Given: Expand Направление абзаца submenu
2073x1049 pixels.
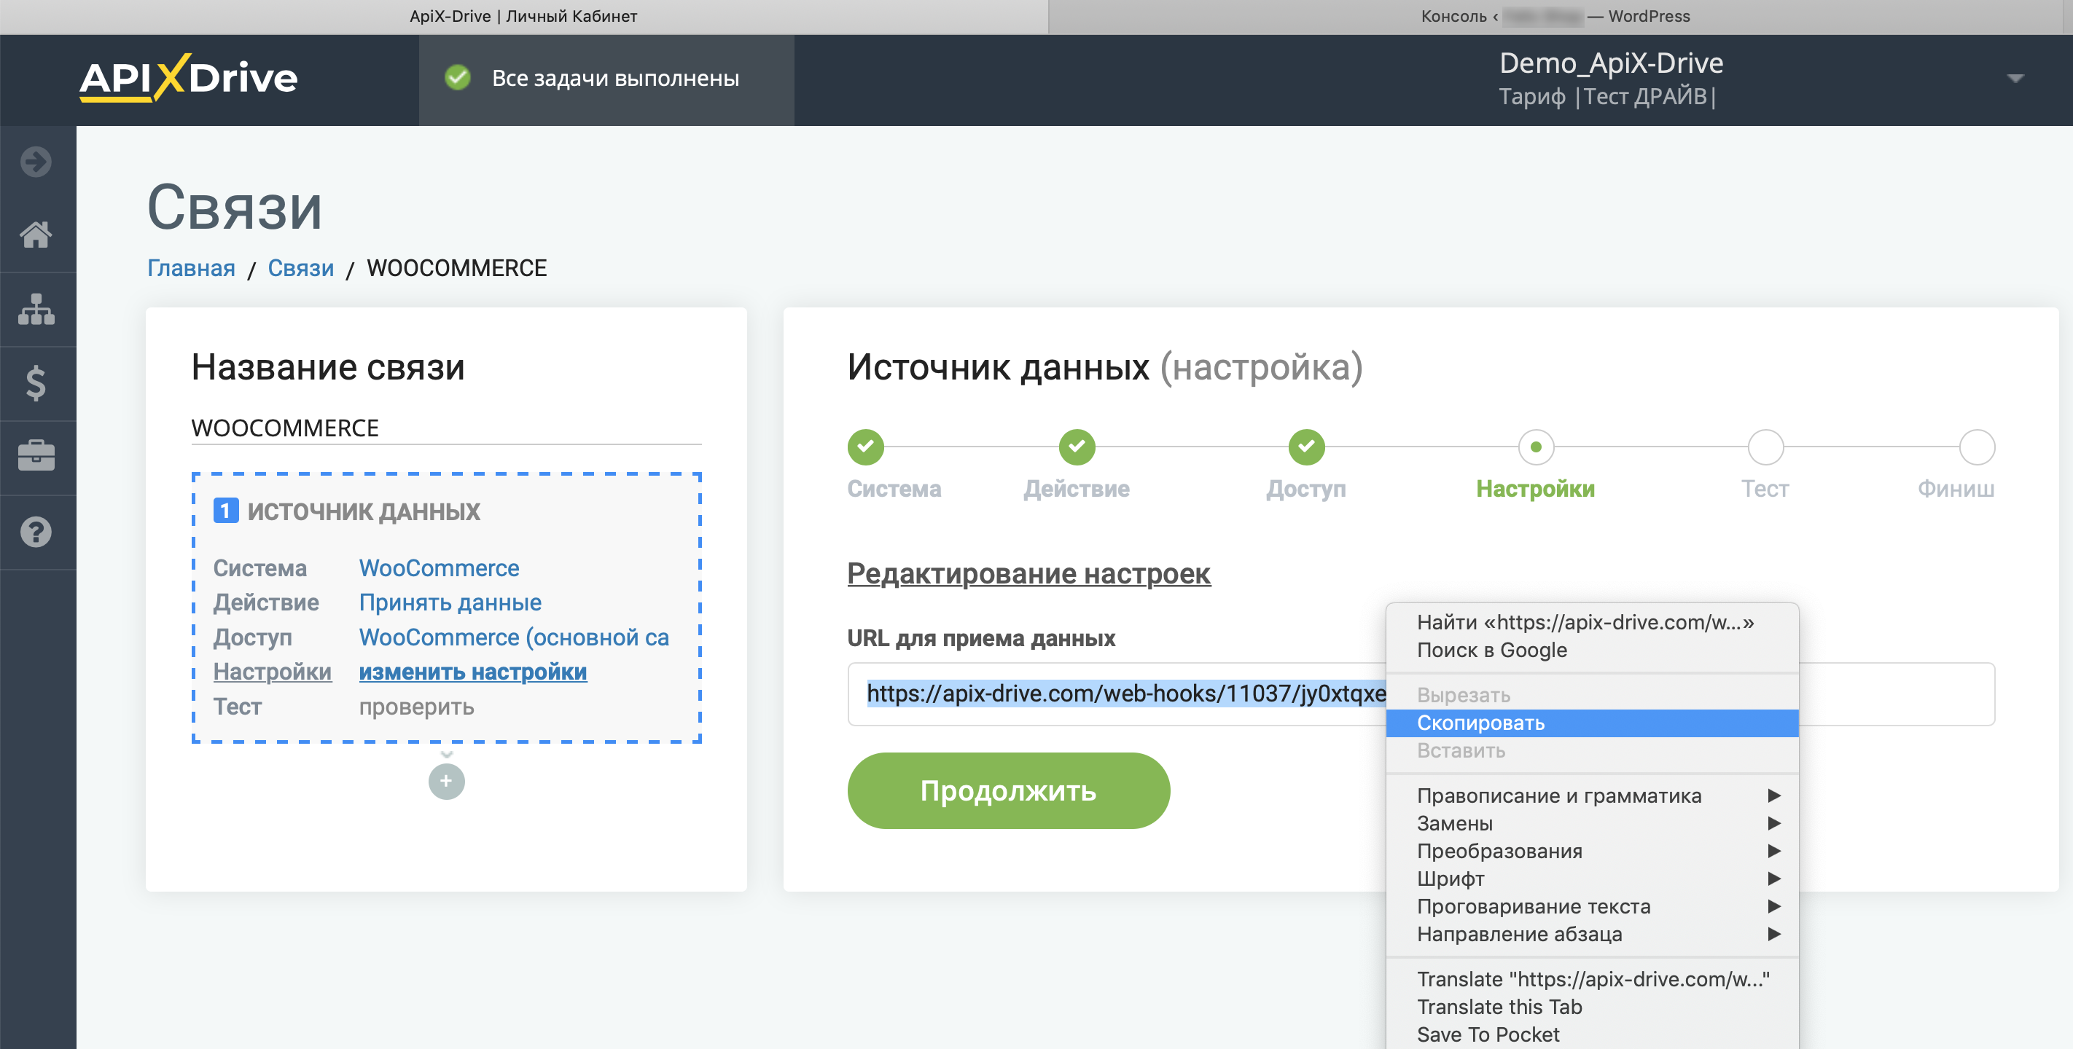Looking at the screenshot, I should click(1592, 933).
